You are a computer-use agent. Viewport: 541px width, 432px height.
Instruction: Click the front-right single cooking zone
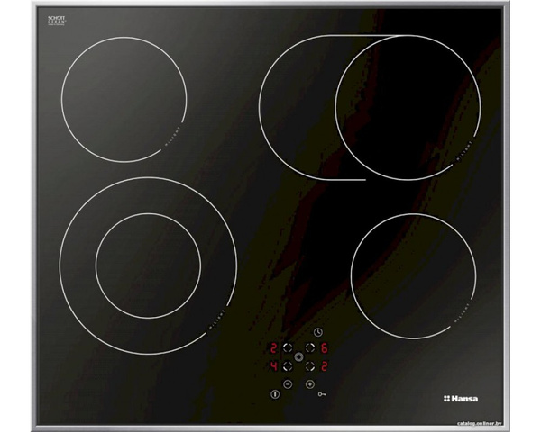[414, 276]
